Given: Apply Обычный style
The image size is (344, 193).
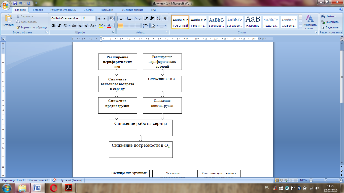Looking at the screenshot, I should [x=180, y=22].
